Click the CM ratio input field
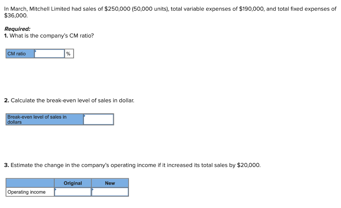341x208 pixels. pyautogui.click(x=49, y=53)
